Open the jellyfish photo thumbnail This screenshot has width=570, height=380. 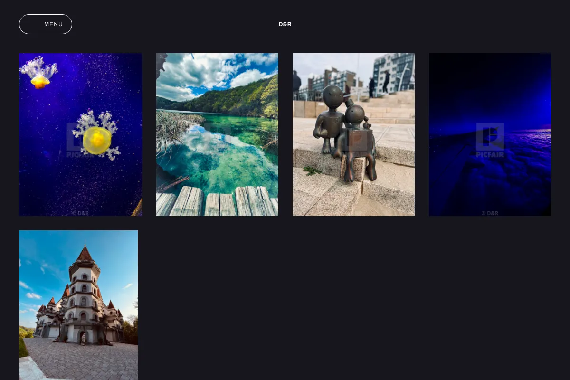coord(80,134)
